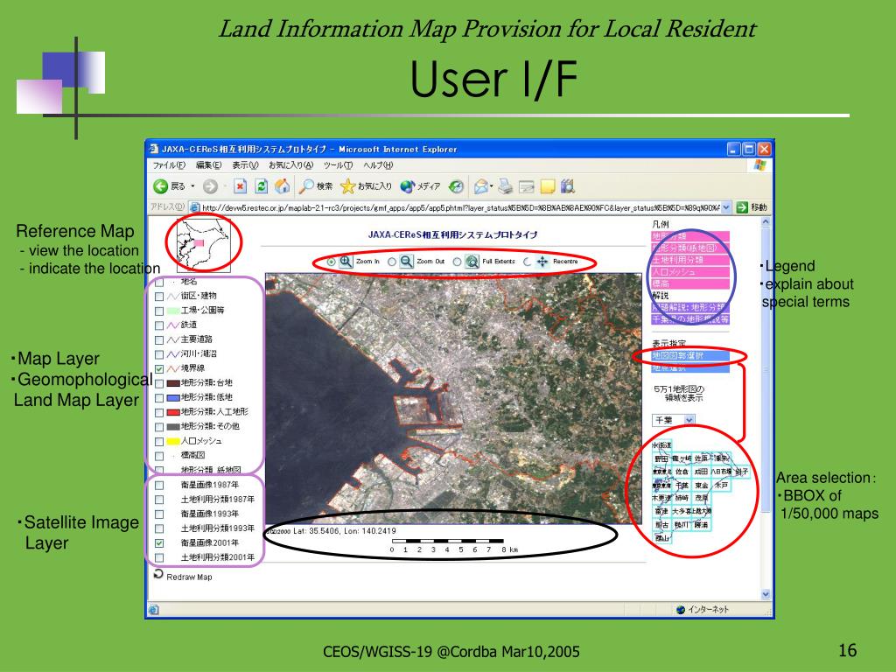
Task: Uncheck the 衛星画像2001年 layer checkbox
Action: click(159, 543)
